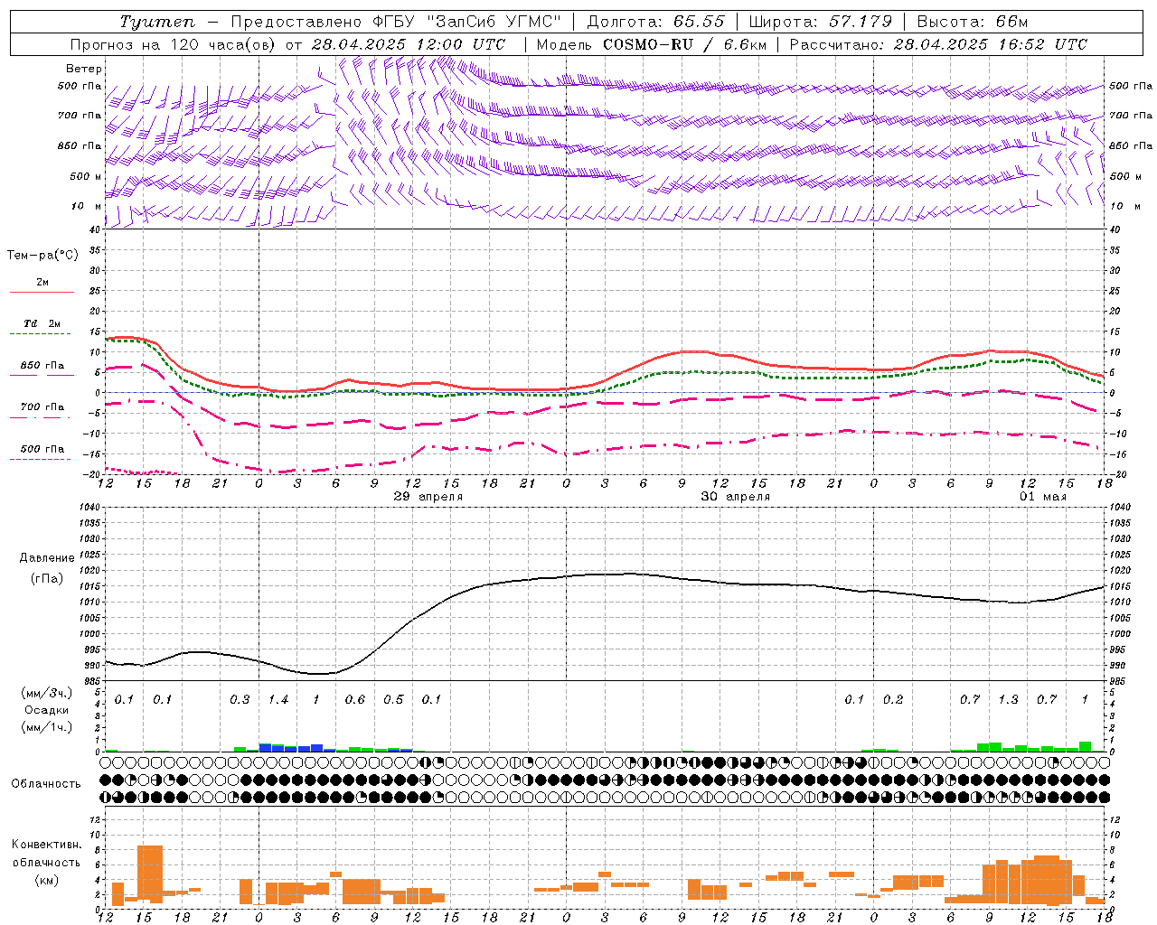Click the "Td 2м" dew point legend entry
This screenshot has width=1157, height=925.
[x=42, y=323]
